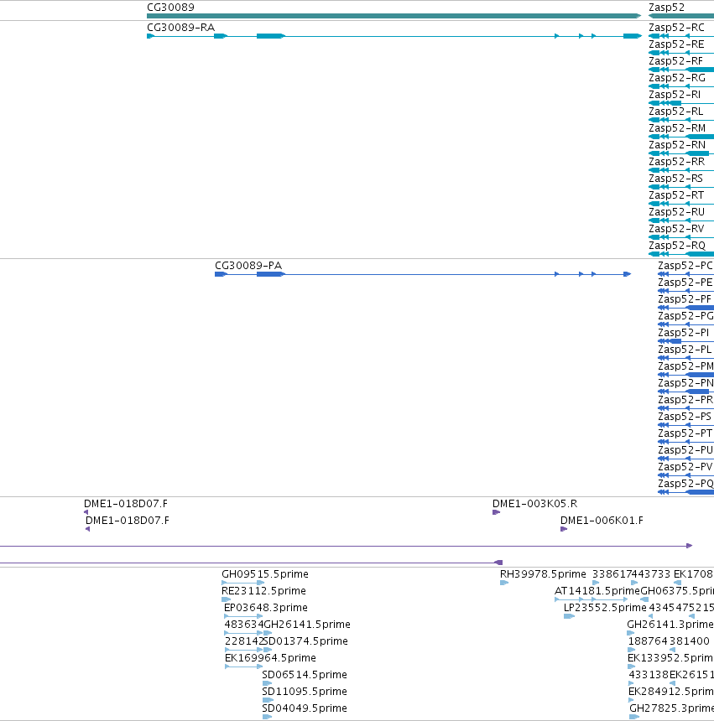The image size is (714, 721).
Task: Select the CG30089-RA transcript label
Action: coord(180,28)
